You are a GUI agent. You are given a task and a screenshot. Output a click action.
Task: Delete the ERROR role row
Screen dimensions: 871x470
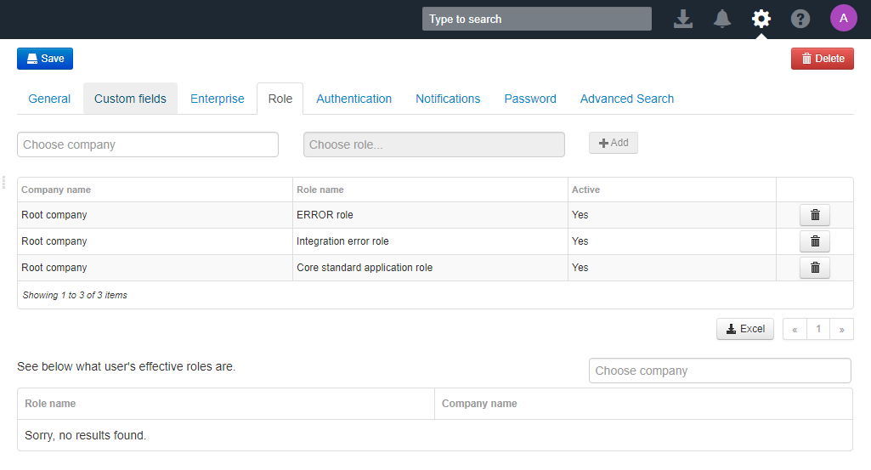(x=814, y=215)
